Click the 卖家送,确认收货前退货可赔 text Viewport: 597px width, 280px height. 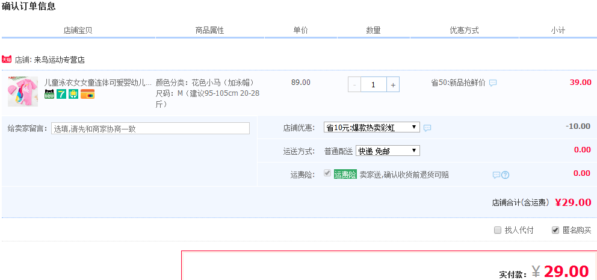[404, 175]
